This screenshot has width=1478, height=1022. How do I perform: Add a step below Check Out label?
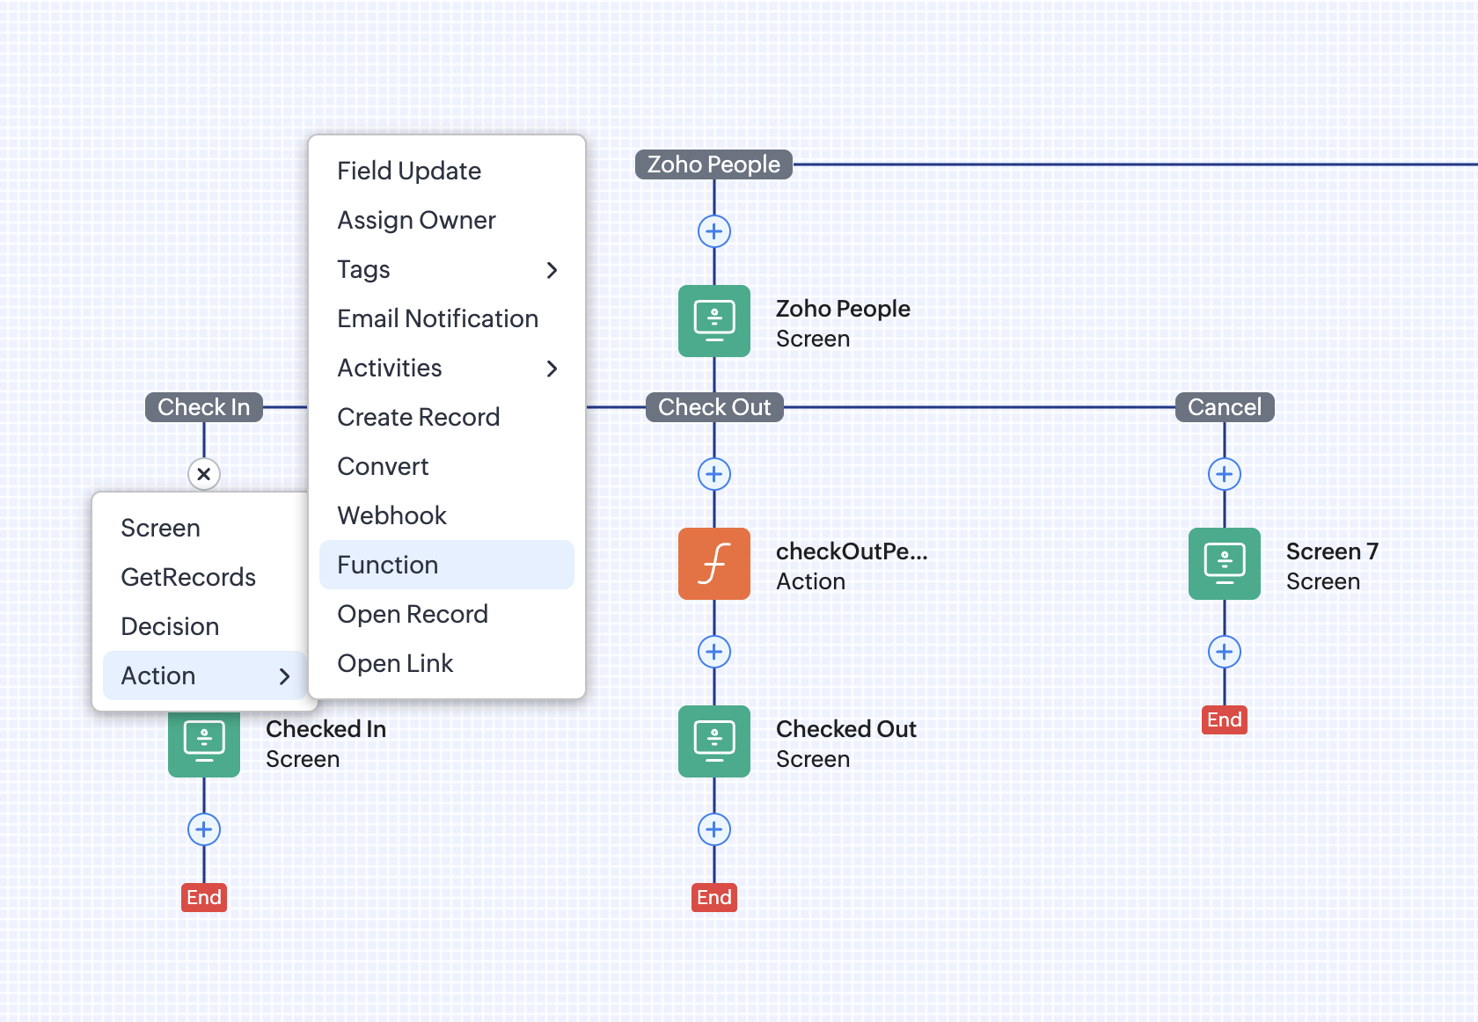coord(714,474)
